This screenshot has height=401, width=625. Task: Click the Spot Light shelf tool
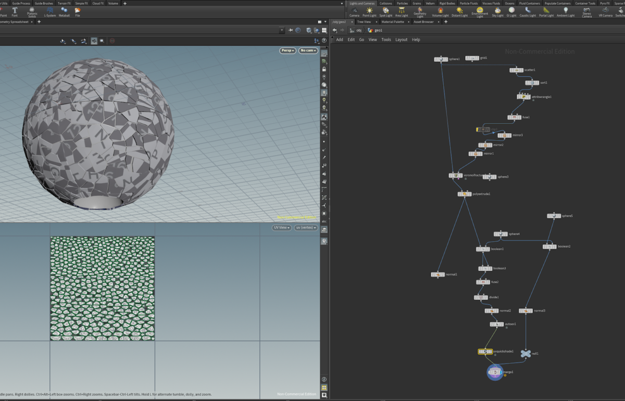(x=385, y=11)
